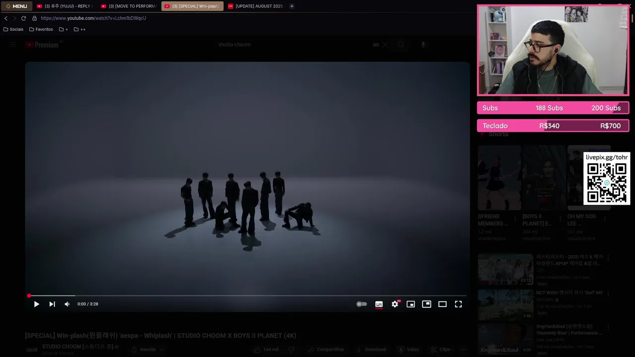Click the video progress bar
The height and width of the screenshot is (357, 635).
[x=248, y=296]
